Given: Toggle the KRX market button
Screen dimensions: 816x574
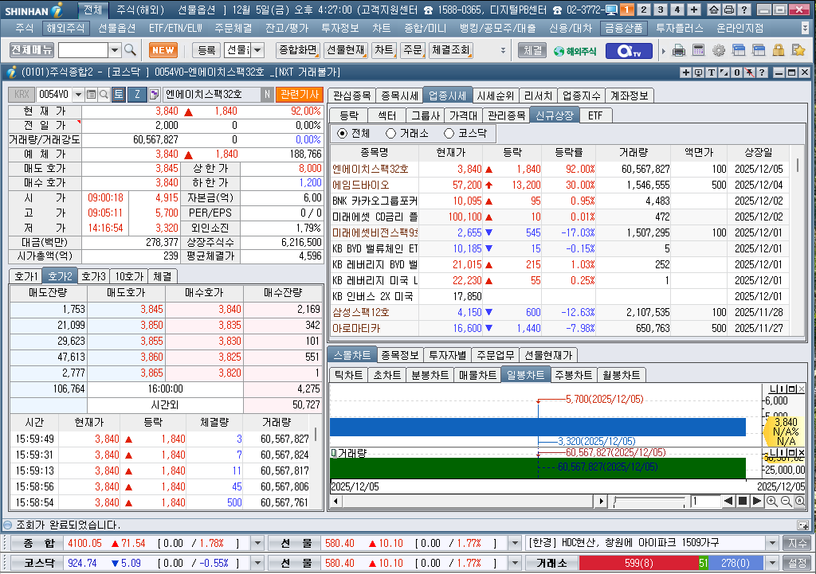Looking at the screenshot, I should 22,94.
